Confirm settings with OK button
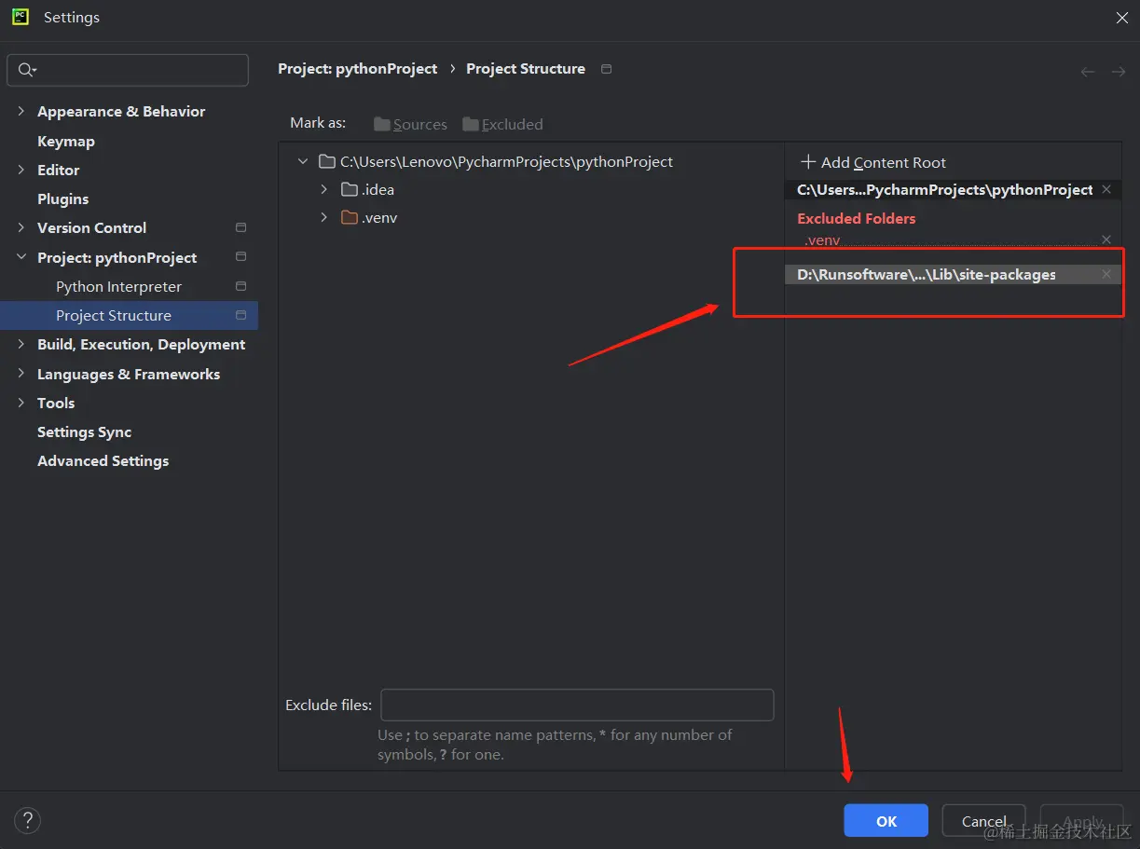Viewport: 1140px width, 849px height. coord(886,820)
